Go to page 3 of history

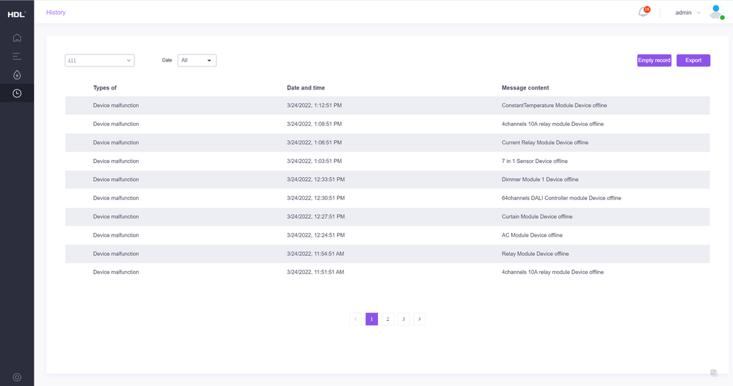(x=403, y=319)
